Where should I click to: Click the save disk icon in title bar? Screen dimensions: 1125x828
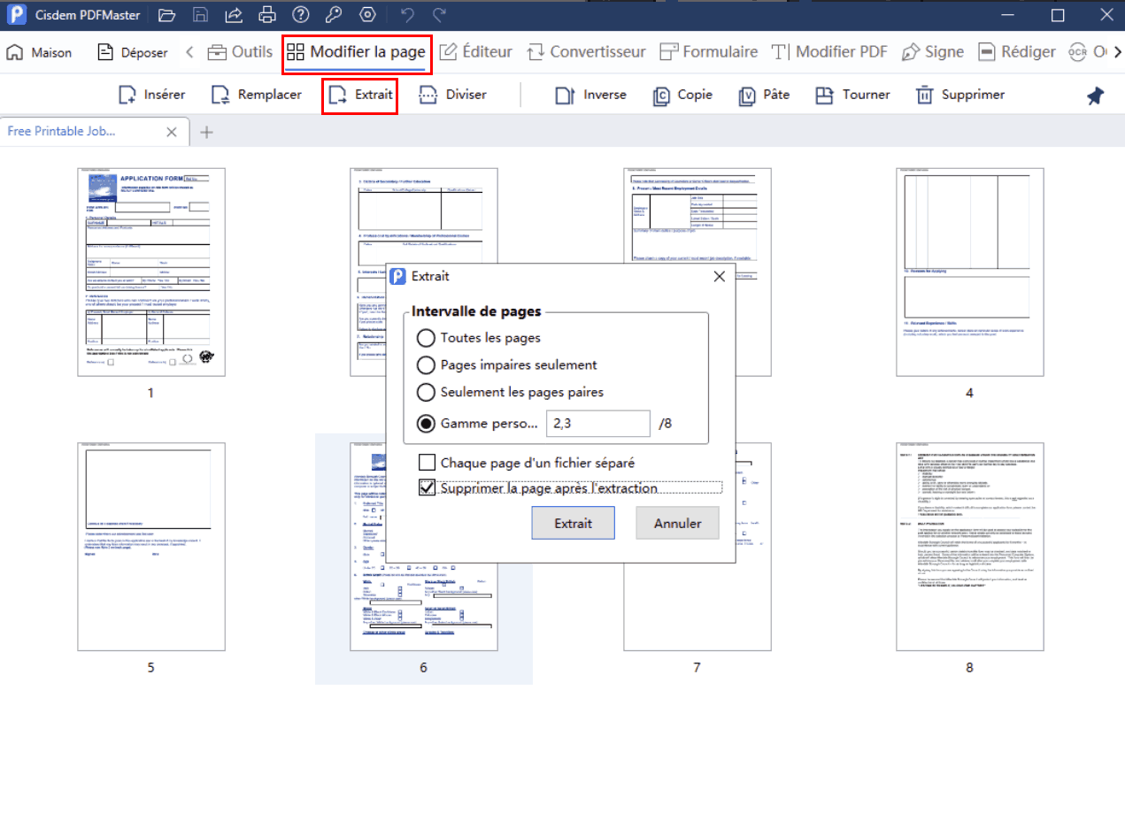[201, 14]
